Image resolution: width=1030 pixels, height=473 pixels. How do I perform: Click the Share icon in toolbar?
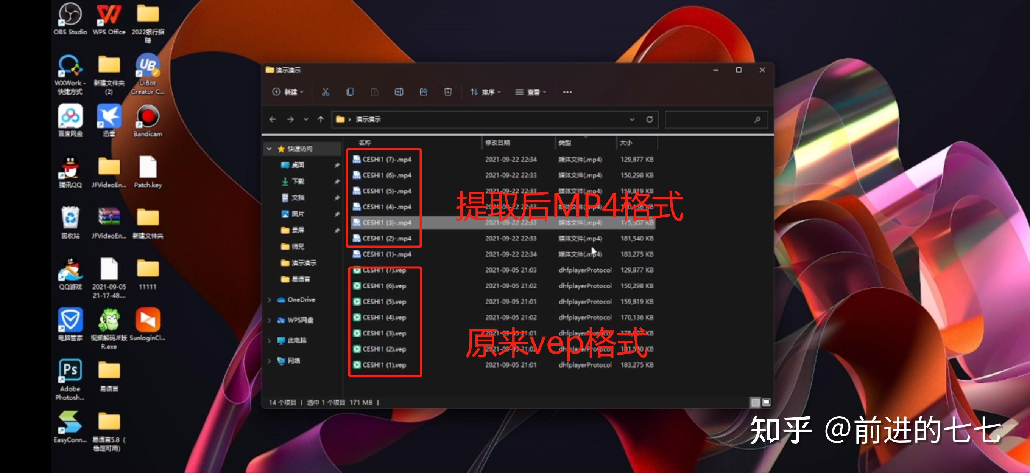424,92
